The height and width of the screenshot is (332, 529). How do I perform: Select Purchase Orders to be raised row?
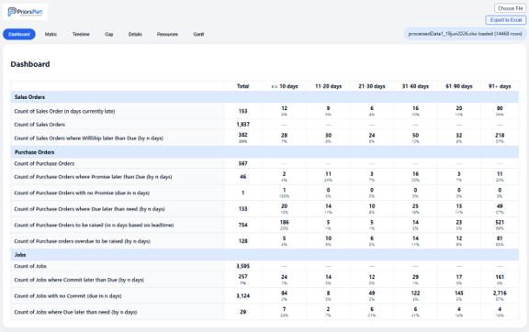(264, 225)
